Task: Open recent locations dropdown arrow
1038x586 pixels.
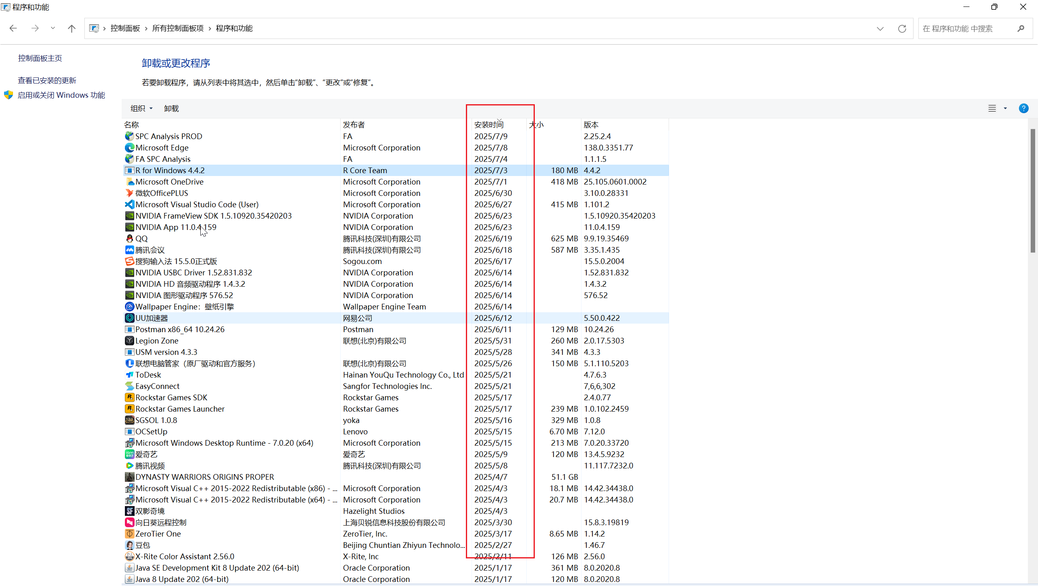Action: (x=53, y=28)
